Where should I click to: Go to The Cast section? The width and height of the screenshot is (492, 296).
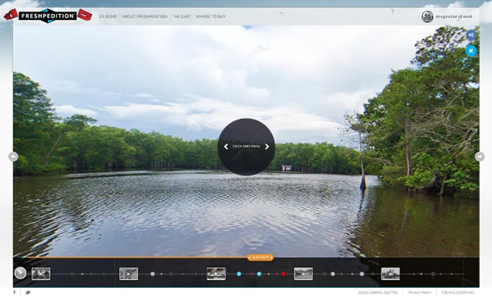coord(181,16)
